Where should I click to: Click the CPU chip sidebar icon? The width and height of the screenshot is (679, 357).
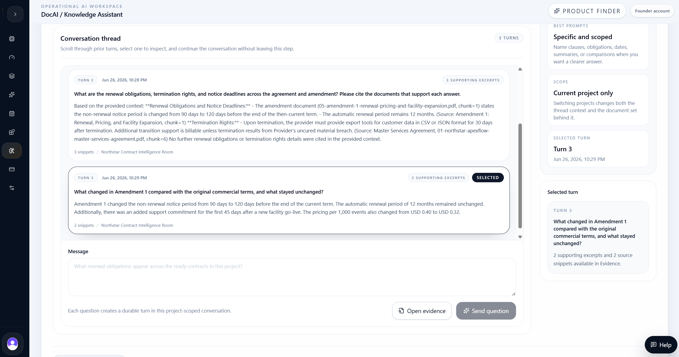coord(12,39)
